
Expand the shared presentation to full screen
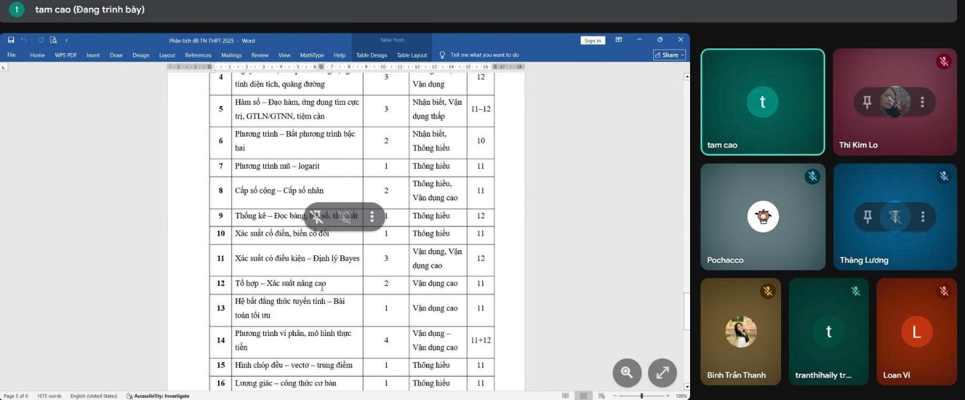pyautogui.click(x=662, y=373)
